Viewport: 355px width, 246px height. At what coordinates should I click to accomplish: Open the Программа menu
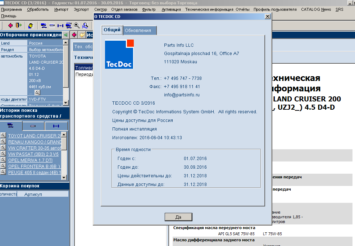click(11, 9)
